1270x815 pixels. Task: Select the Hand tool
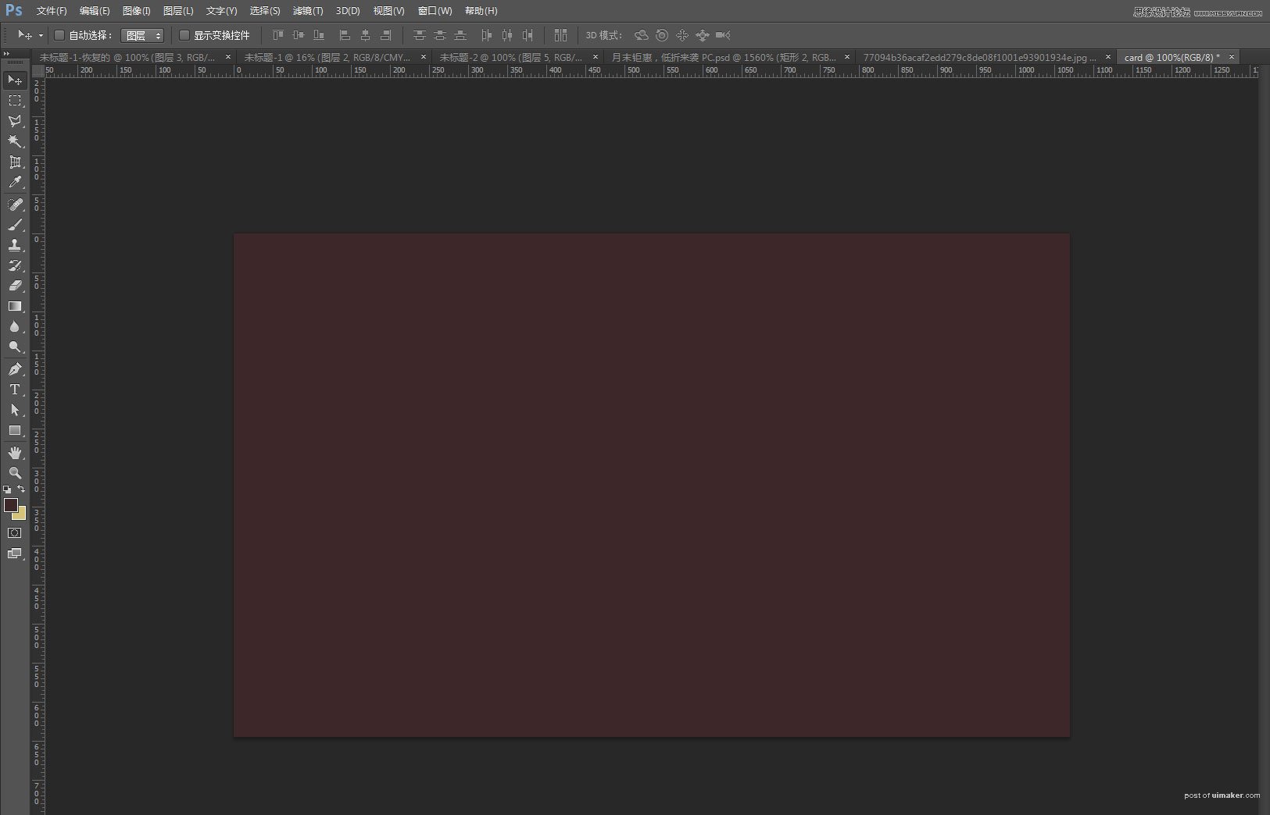(x=15, y=453)
